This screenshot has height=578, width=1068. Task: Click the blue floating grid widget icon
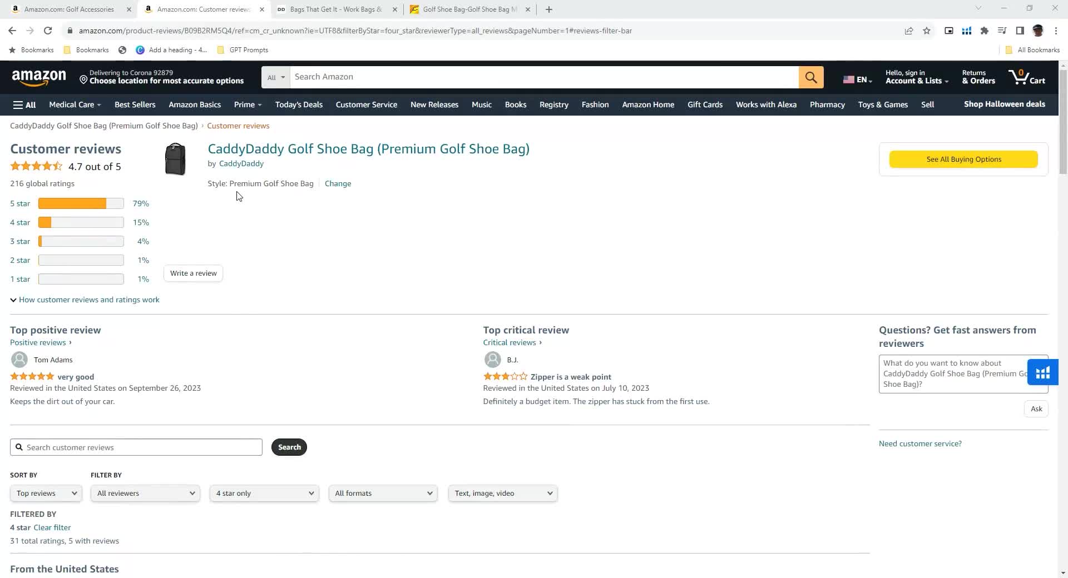coord(1042,372)
